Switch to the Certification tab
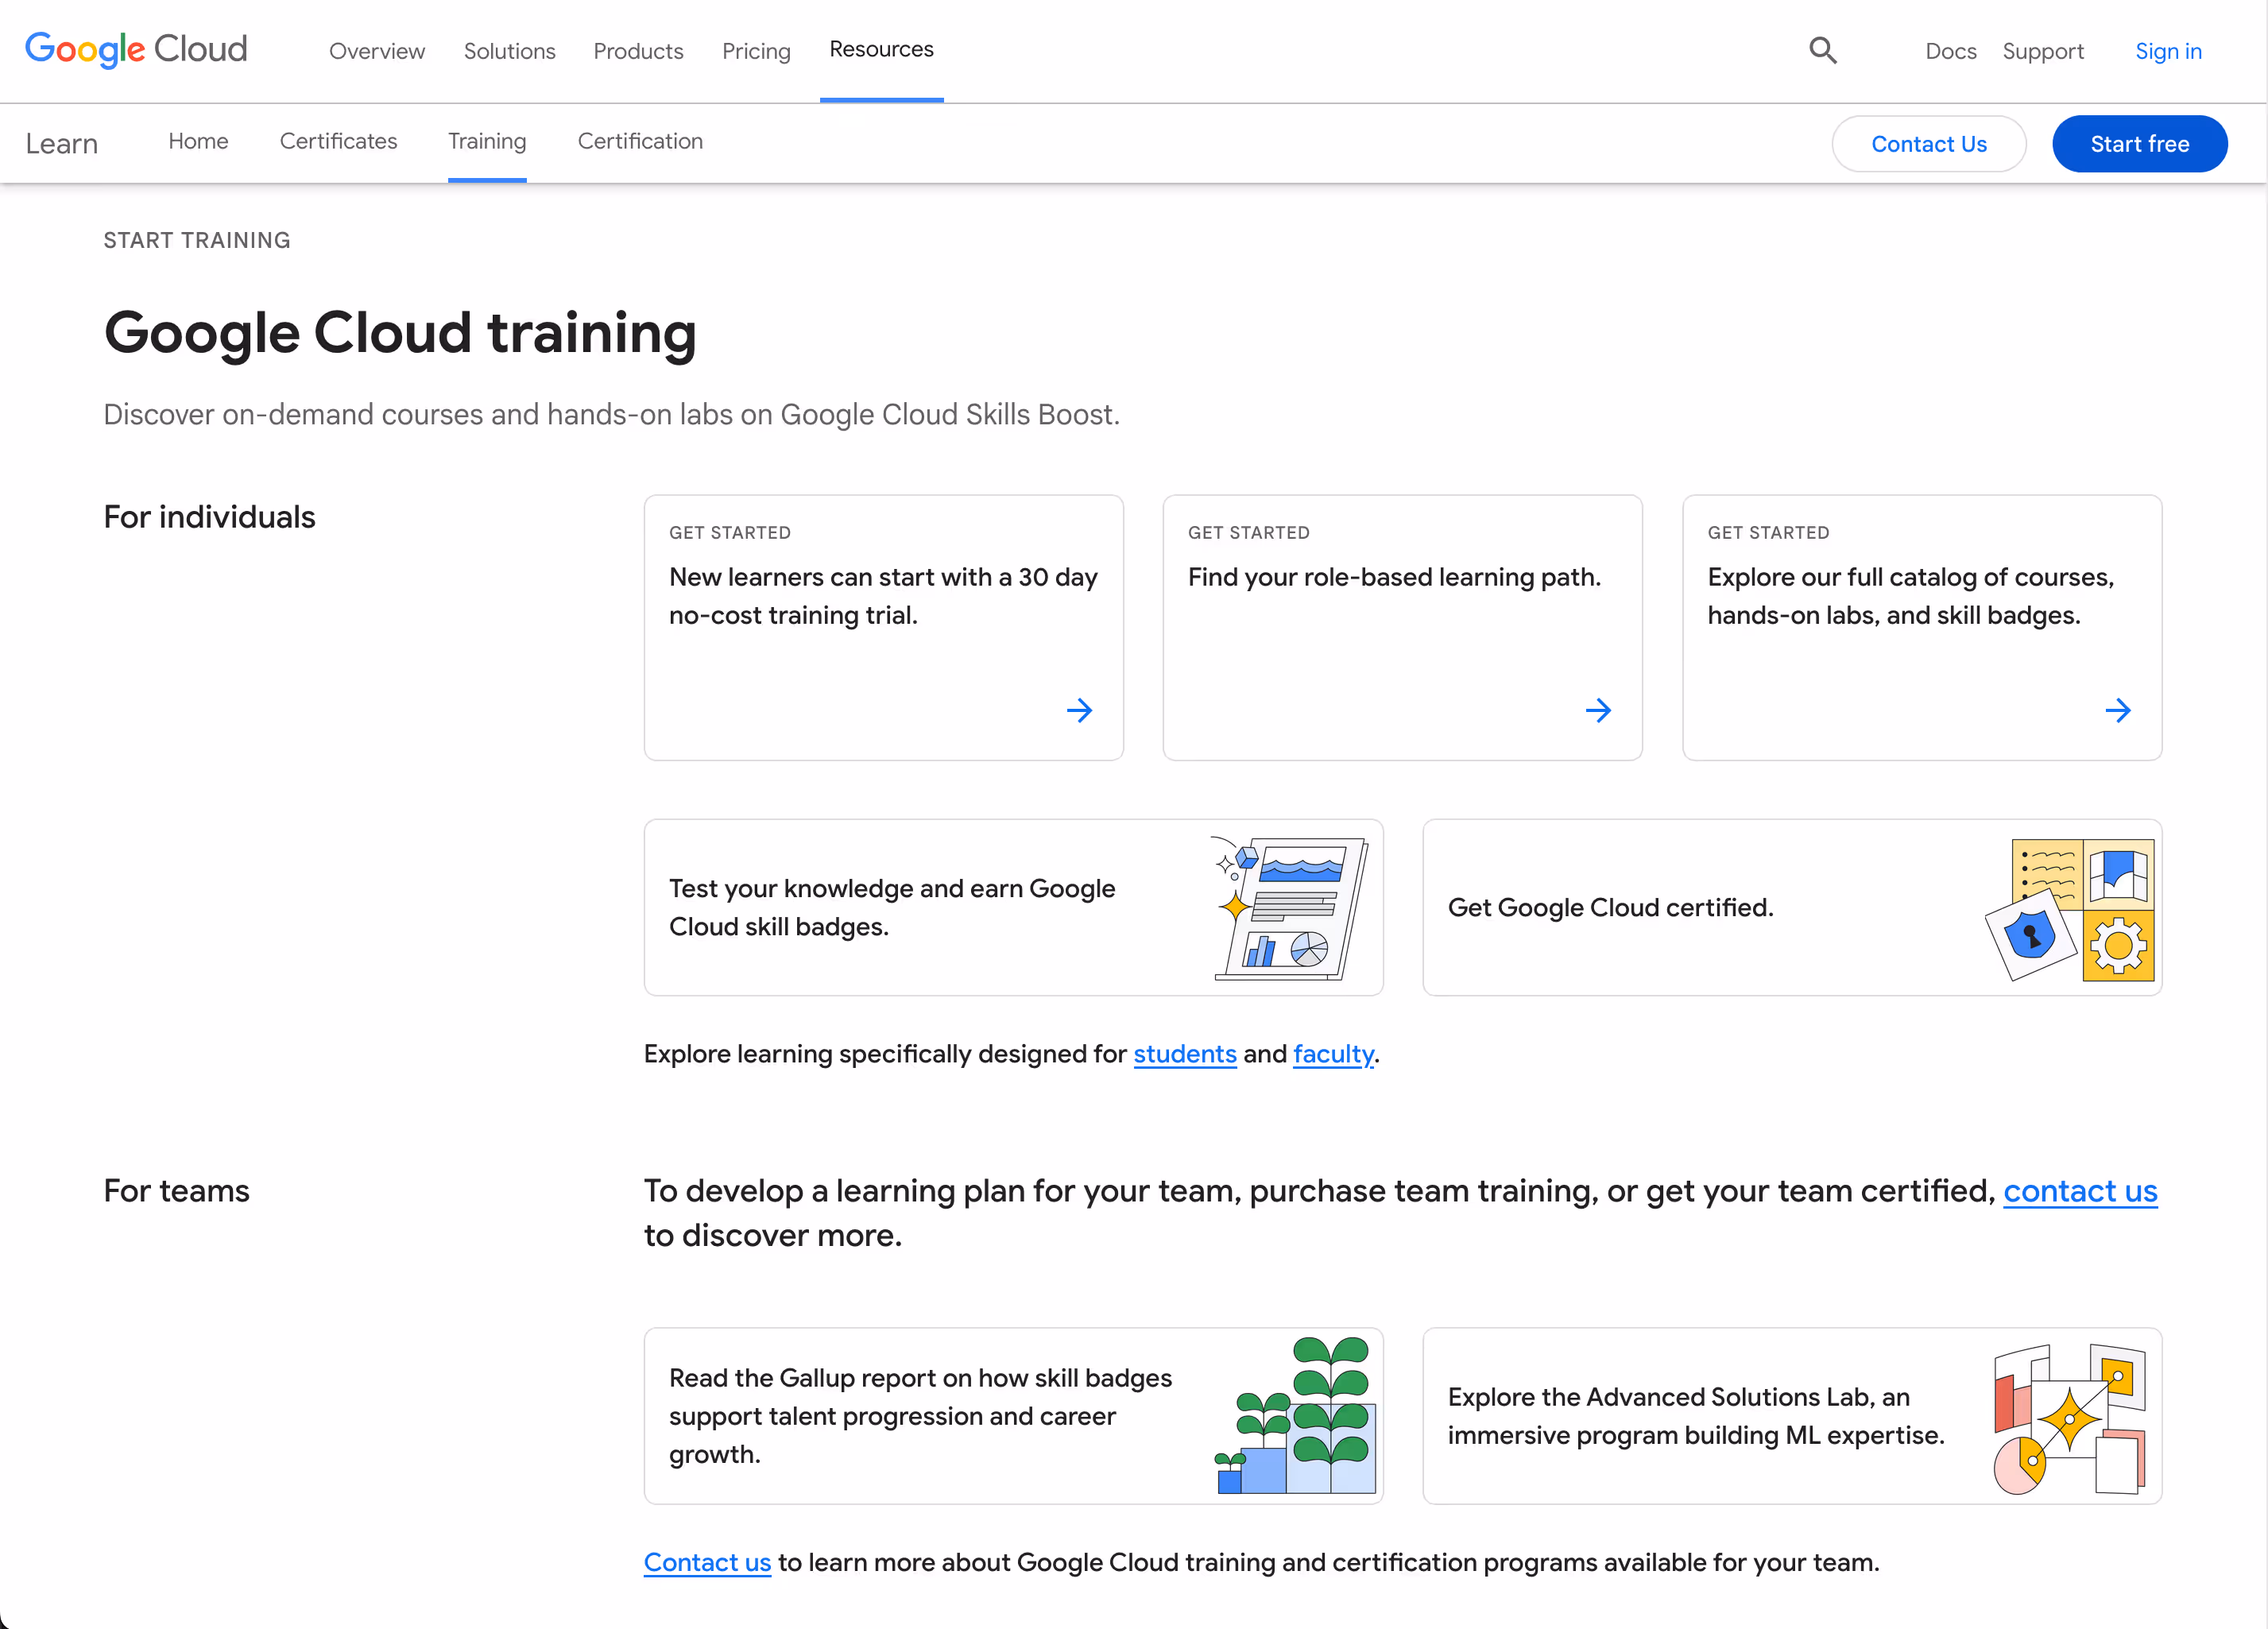The image size is (2268, 1629). (640, 141)
